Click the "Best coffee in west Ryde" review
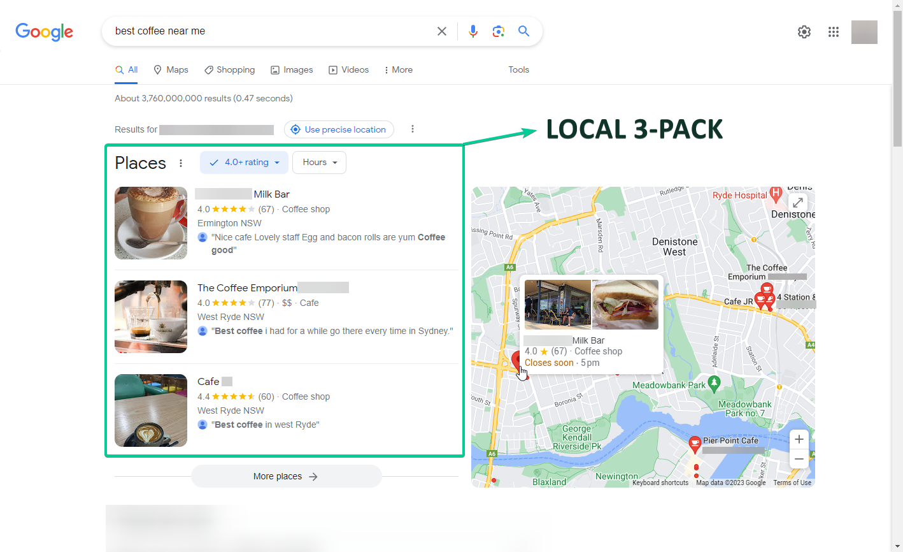This screenshot has width=903, height=552. tap(266, 425)
